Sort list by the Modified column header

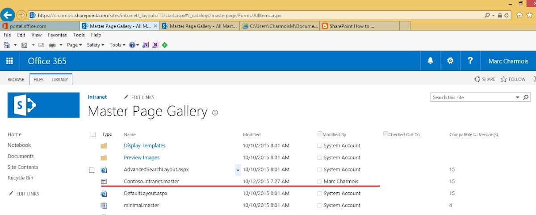(251, 134)
